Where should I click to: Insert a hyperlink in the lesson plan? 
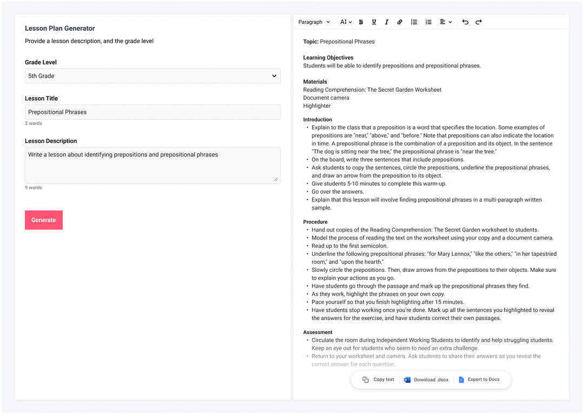click(400, 22)
